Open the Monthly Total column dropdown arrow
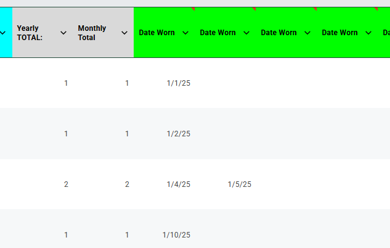 click(x=124, y=33)
